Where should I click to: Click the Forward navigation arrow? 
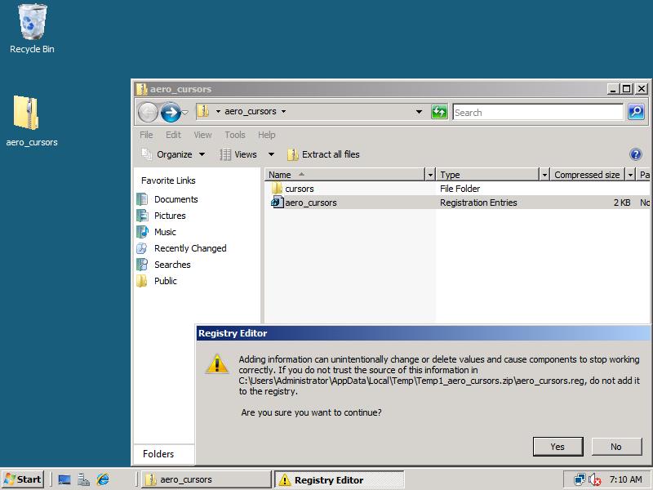(x=171, y=112)
